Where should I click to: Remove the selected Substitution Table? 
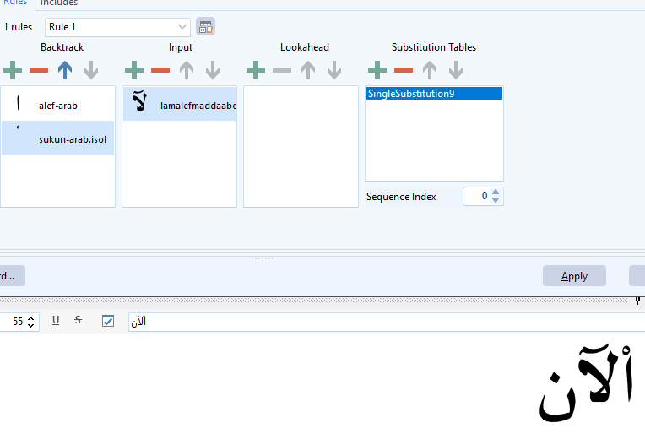click(x=404, y=69)
